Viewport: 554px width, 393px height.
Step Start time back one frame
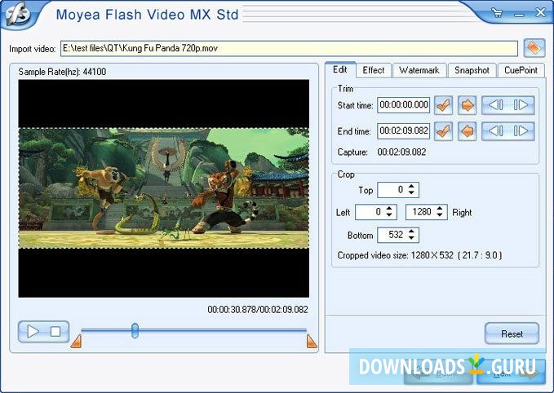tap(495, 105)
